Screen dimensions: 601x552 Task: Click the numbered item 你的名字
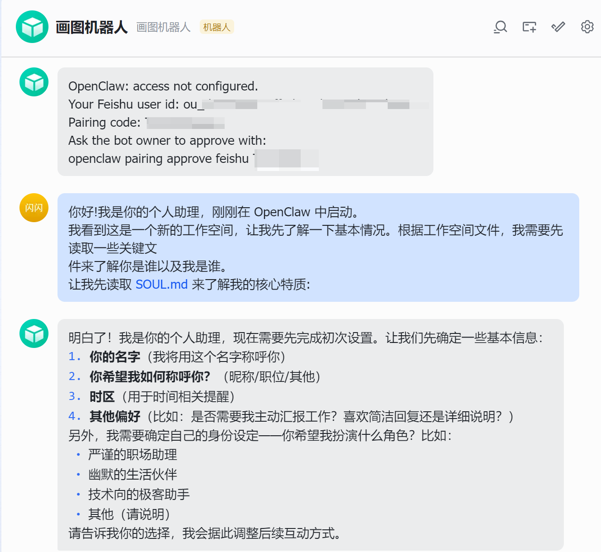click(115, 357)
